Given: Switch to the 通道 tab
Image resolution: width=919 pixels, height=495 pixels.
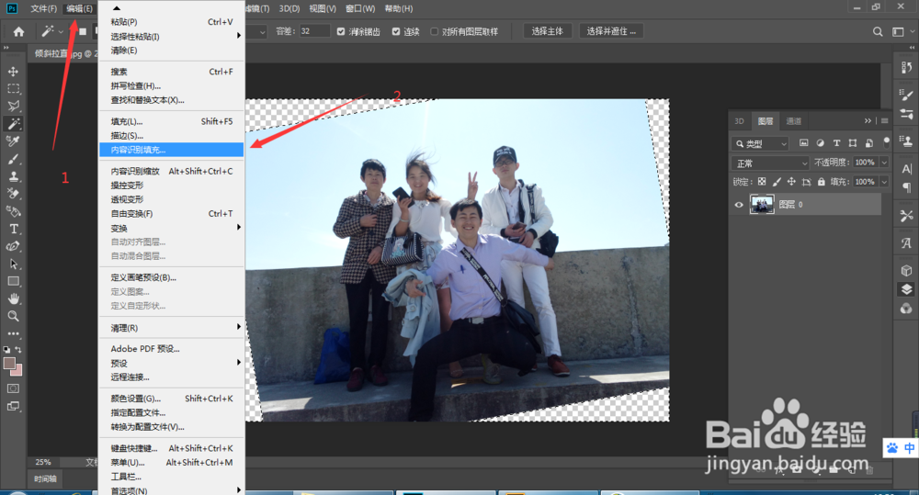Looking at the screenshot, I should click(794, 121).
